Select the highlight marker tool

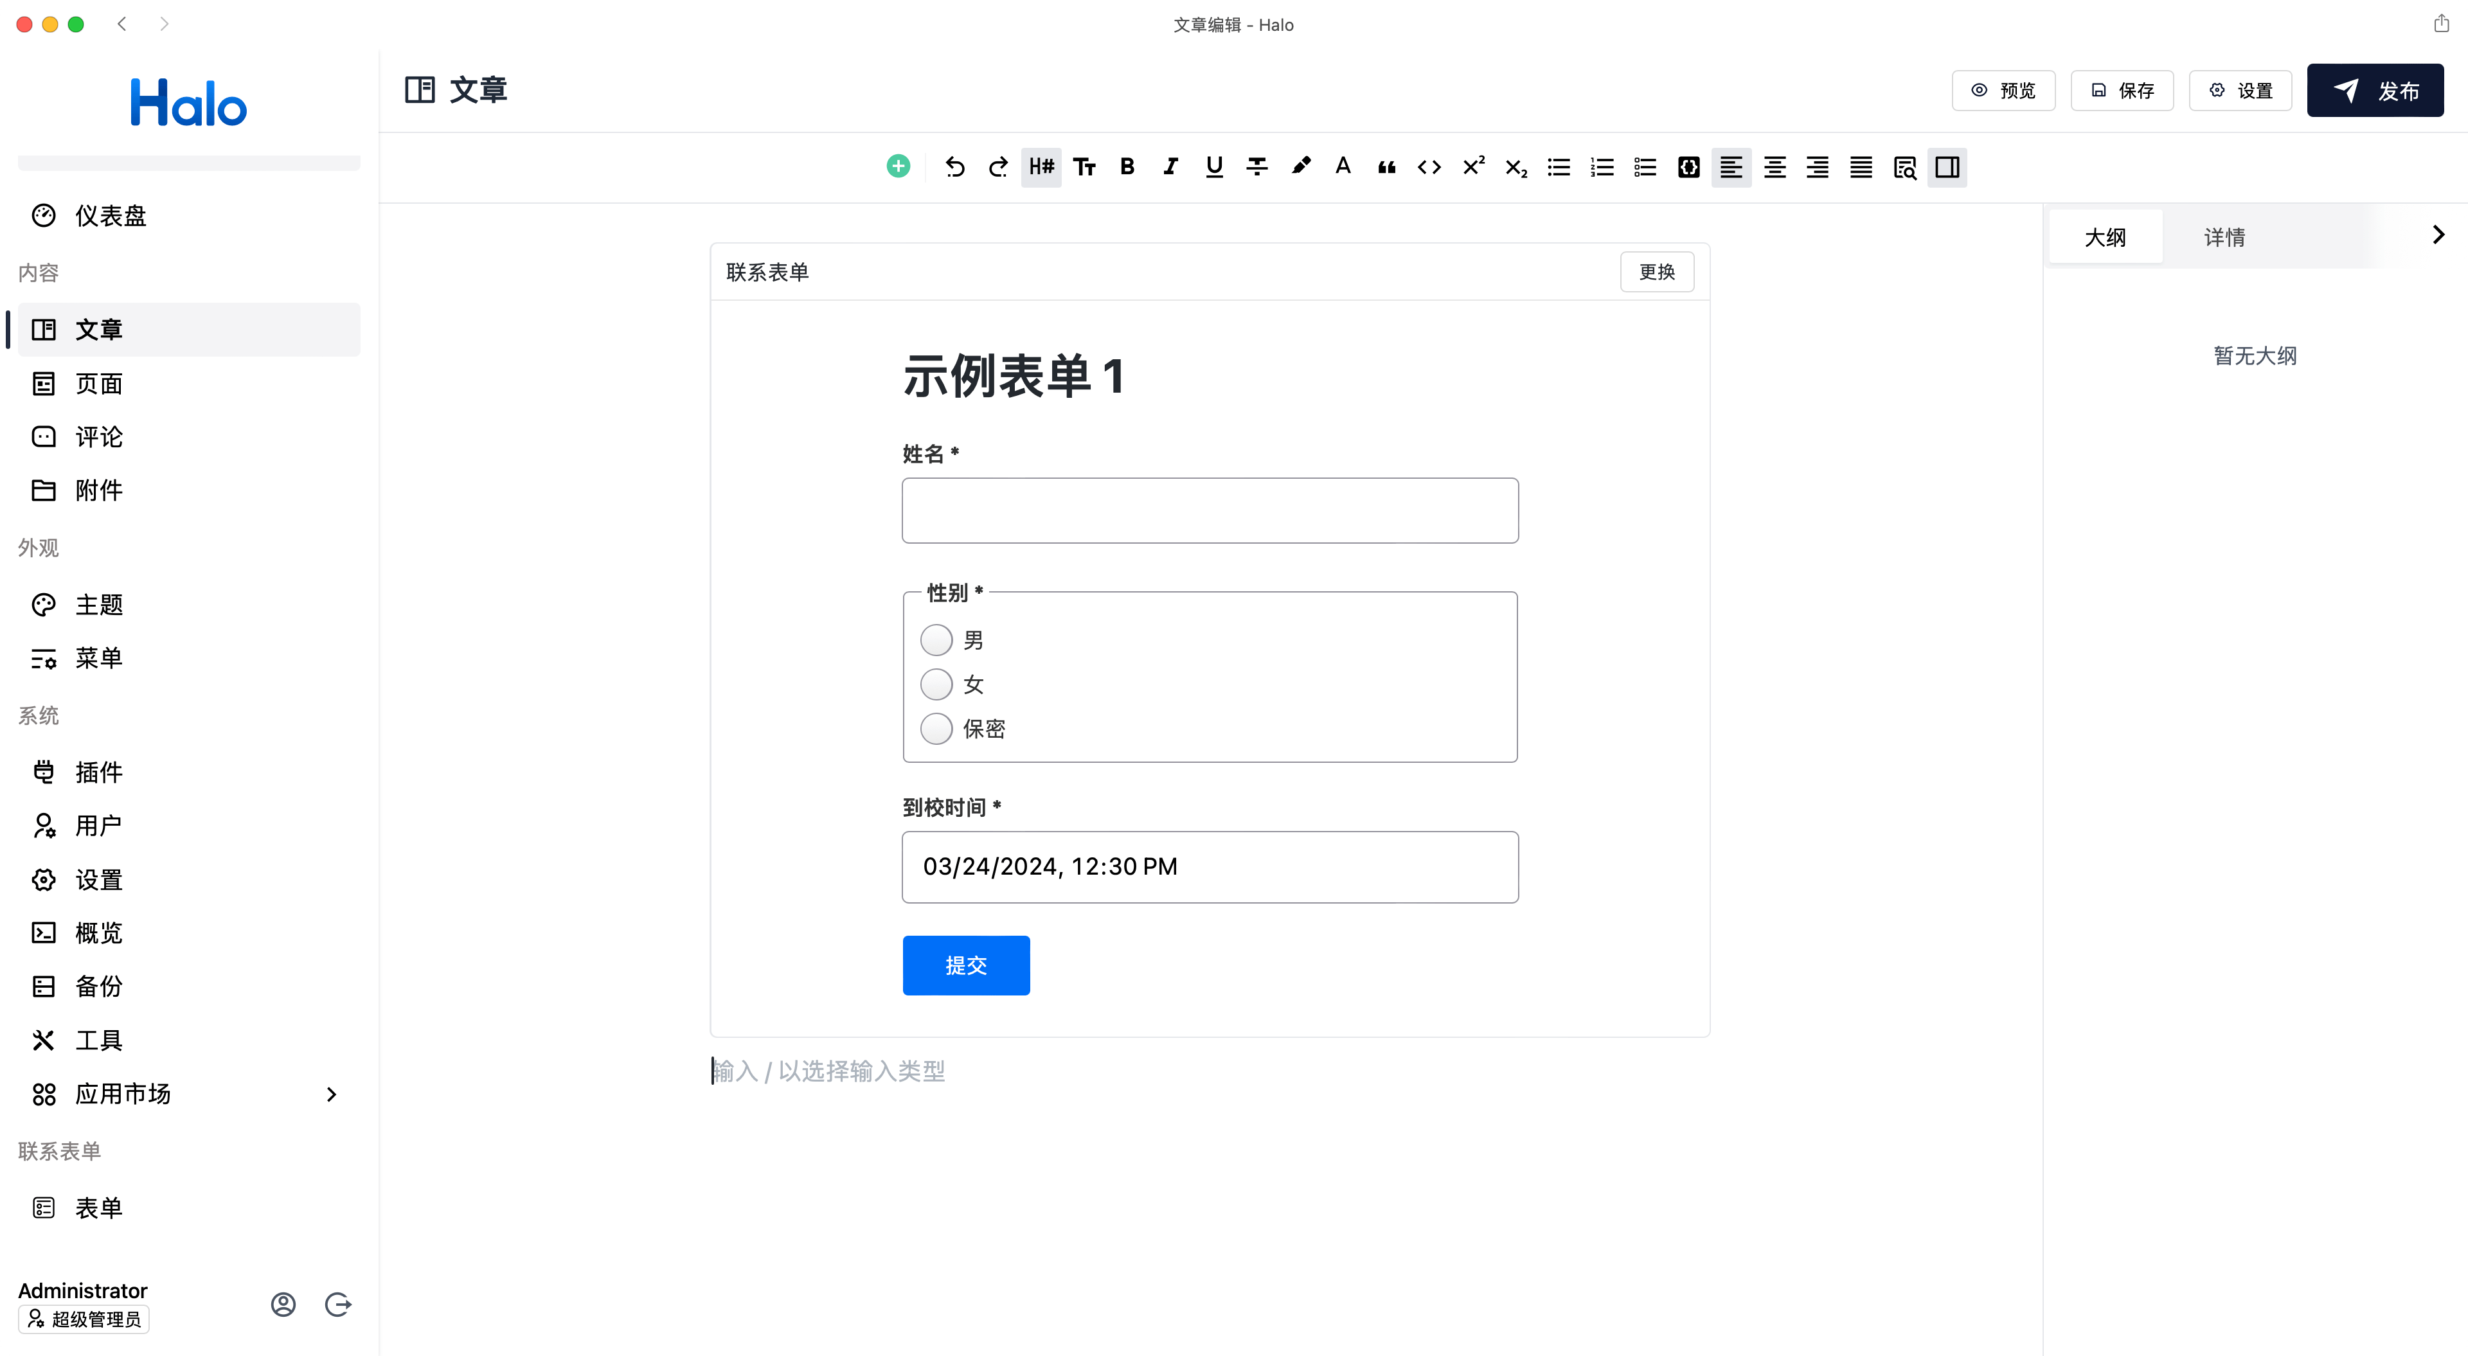tap(1300, 166)
